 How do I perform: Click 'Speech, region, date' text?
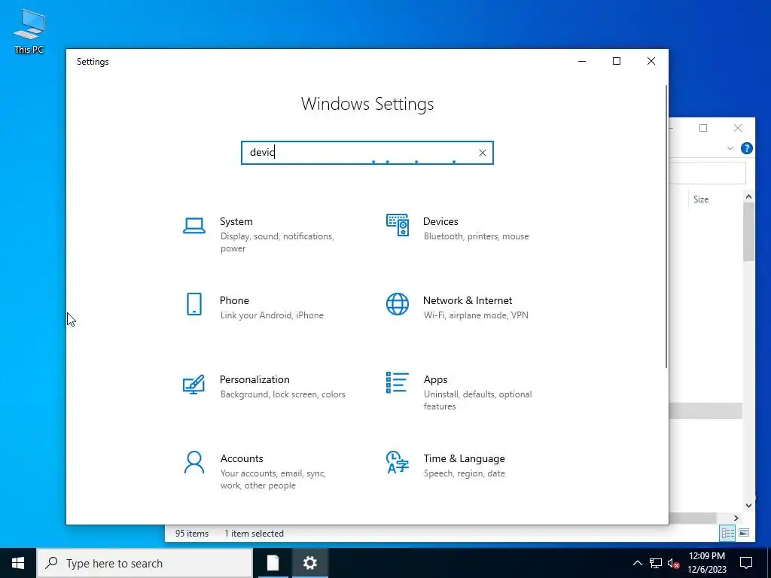coord(464,473)
